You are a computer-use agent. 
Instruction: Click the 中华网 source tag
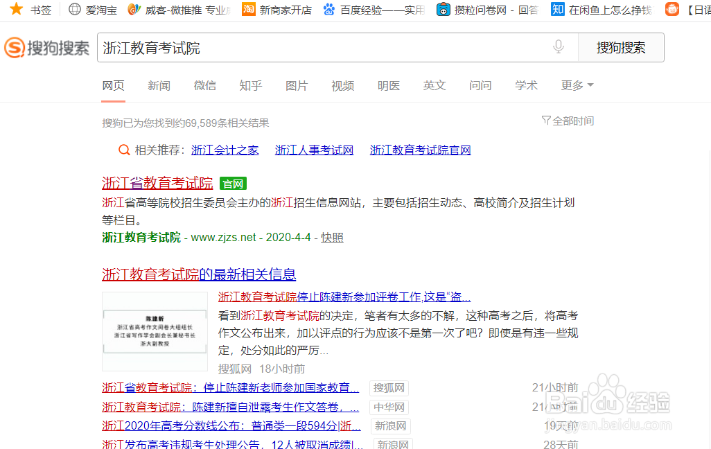click(389, 407)
